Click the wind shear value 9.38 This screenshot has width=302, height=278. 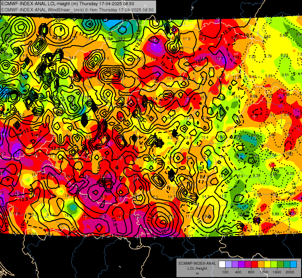click(x=257, y=175)
